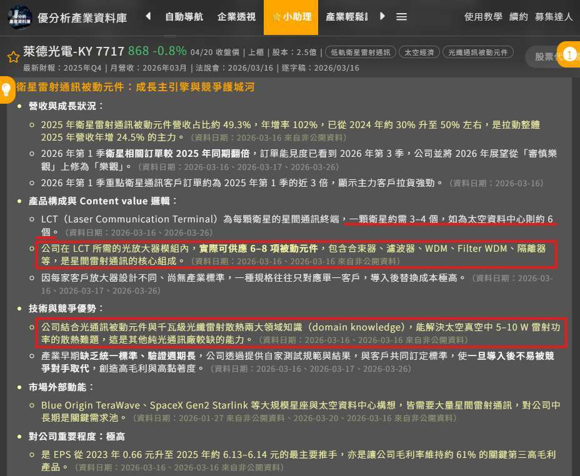
Task: Switch to the 小助理 tab
Action: (291, 17)
